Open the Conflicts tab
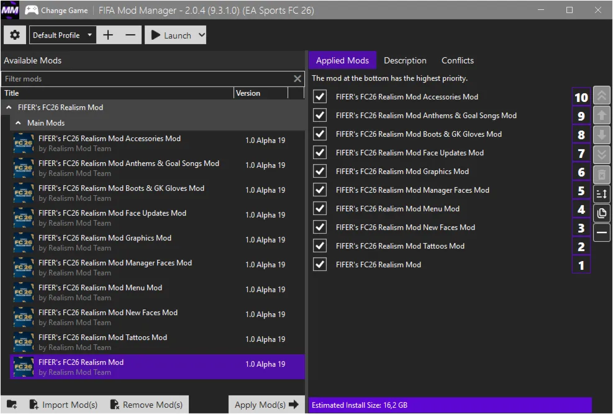613x414 pixels. (x=457, y=60)
